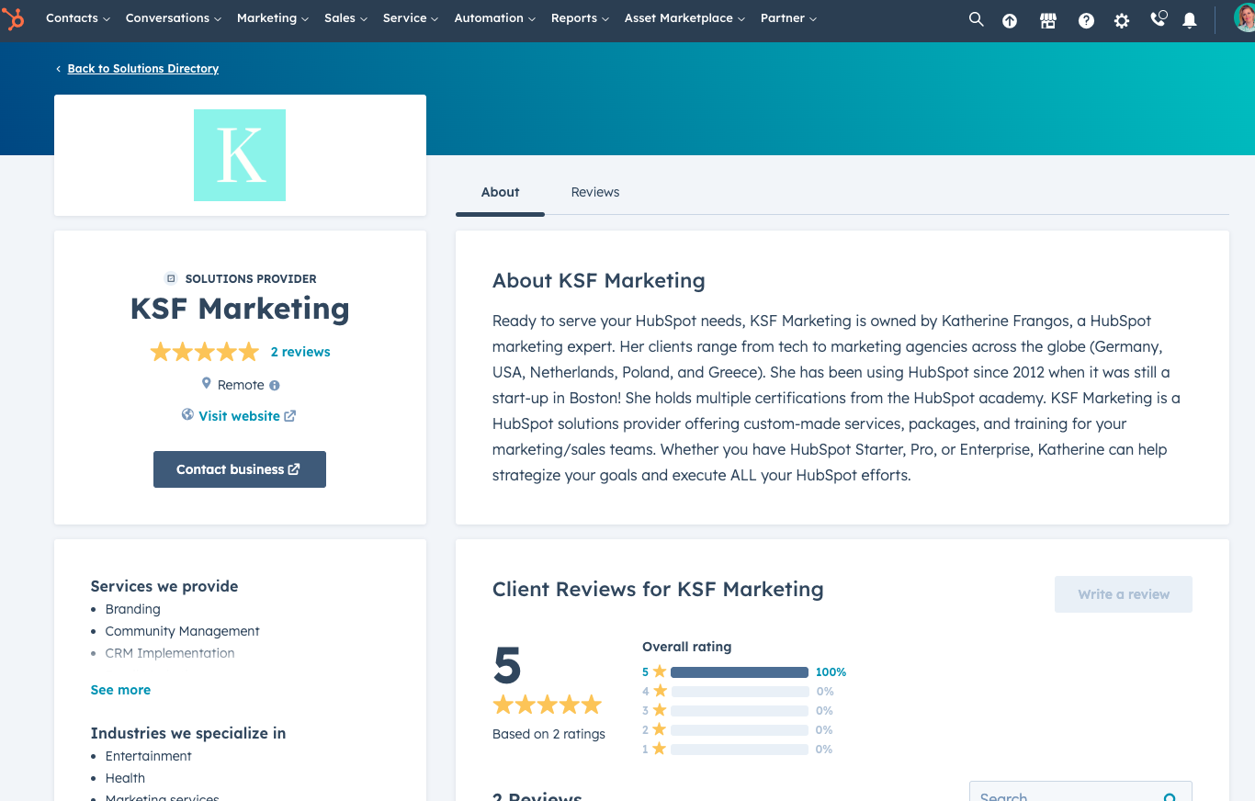Viewport: 1255px width, 801px height.
Task: Click the Entertainment industry item
Action: [x=149, y=756]
